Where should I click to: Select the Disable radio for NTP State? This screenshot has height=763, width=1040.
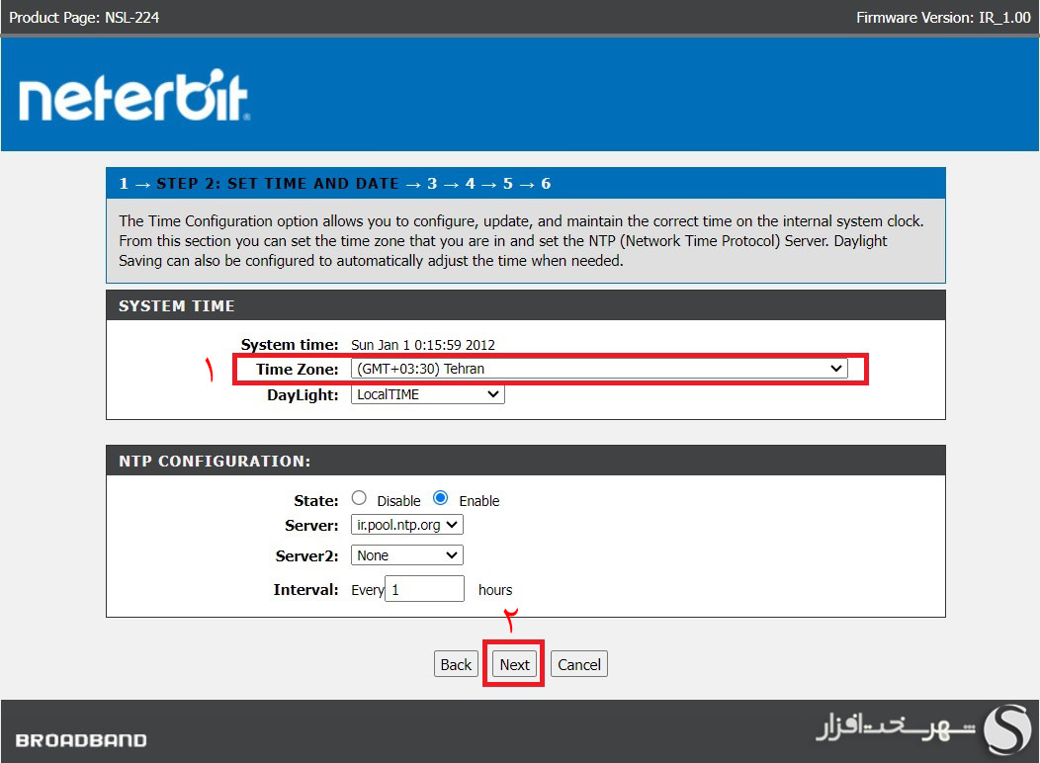359,497
